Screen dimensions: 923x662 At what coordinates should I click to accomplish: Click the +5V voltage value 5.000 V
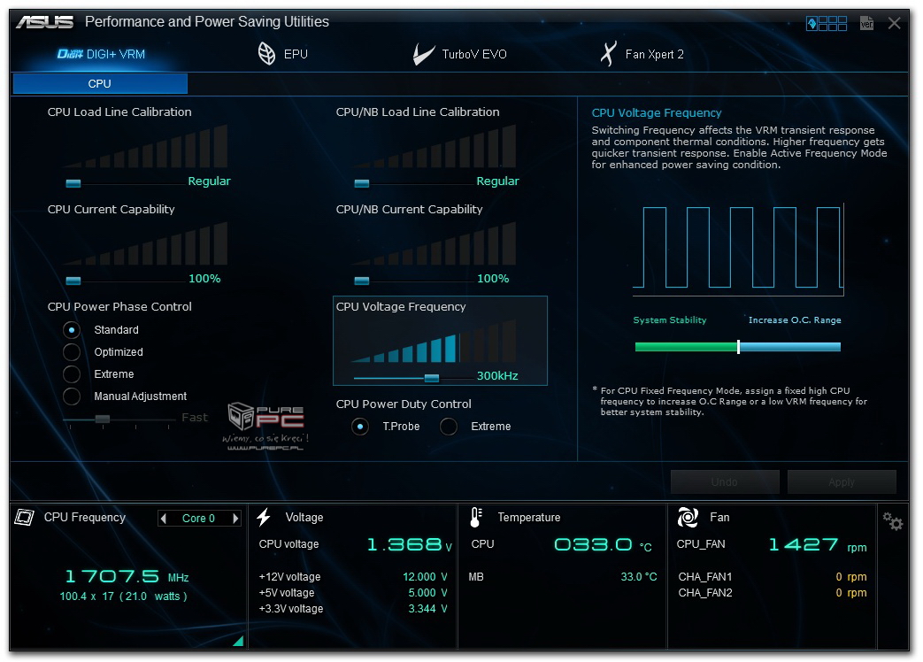tap(428, 593)
